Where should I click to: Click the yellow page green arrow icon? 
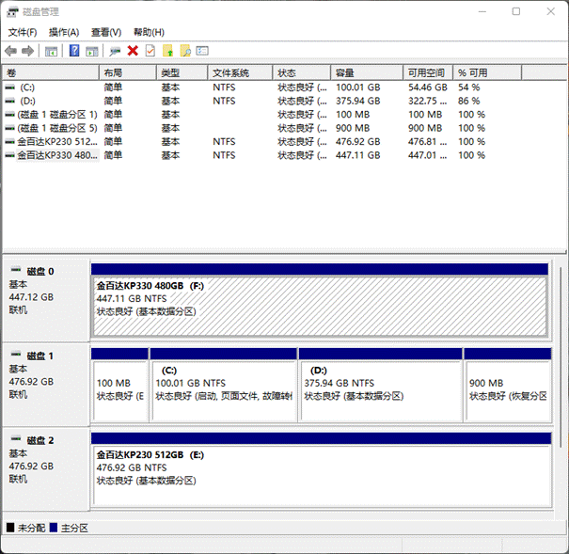coord(167,51)
